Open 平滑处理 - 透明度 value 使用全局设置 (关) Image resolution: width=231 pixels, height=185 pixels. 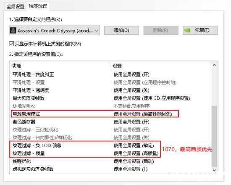coord(131,90)
